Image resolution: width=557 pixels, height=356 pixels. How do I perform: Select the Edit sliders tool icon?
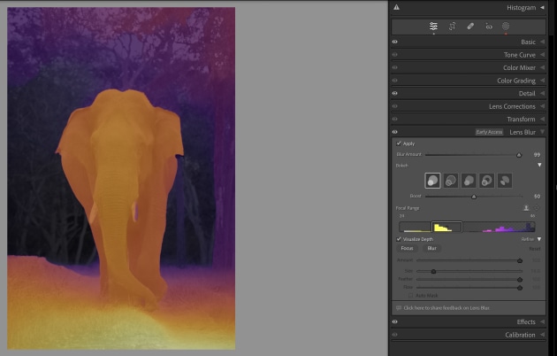(x=433, y=27)
